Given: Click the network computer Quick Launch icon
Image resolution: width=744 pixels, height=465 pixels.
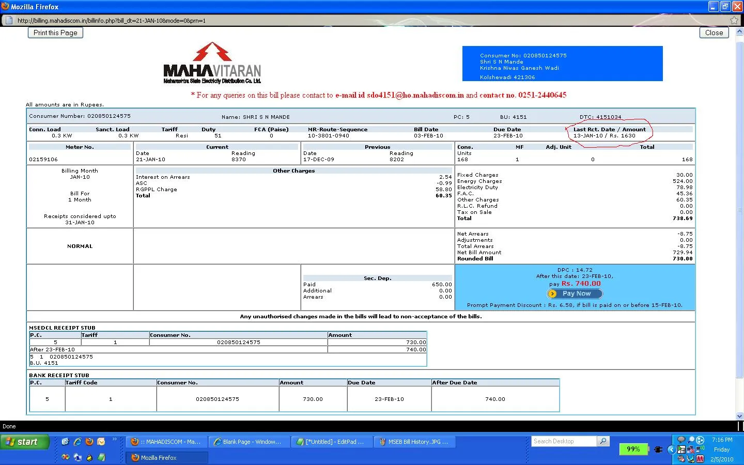Looking at the screenshot, I should pos(78,457).
